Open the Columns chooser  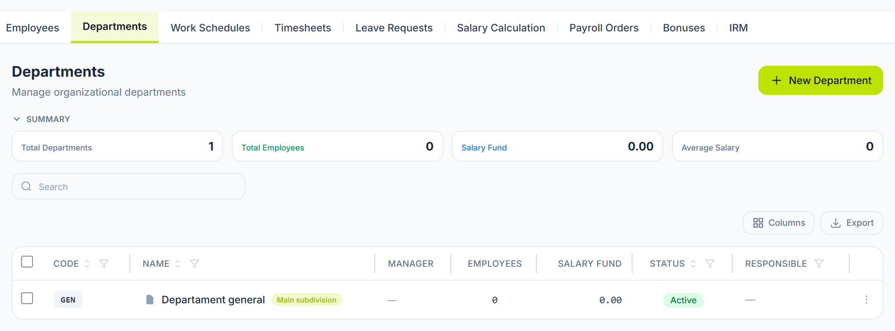coord(779,222)
